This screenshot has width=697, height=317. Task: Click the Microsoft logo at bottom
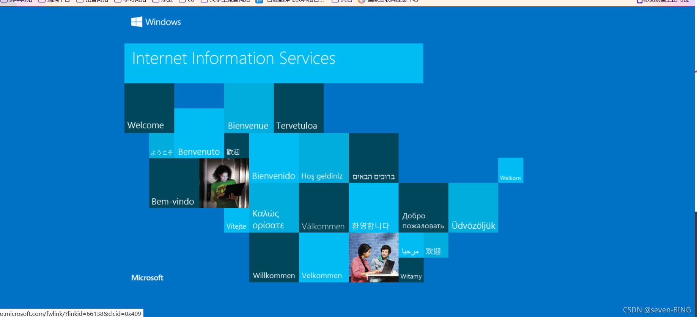[147, 278]
